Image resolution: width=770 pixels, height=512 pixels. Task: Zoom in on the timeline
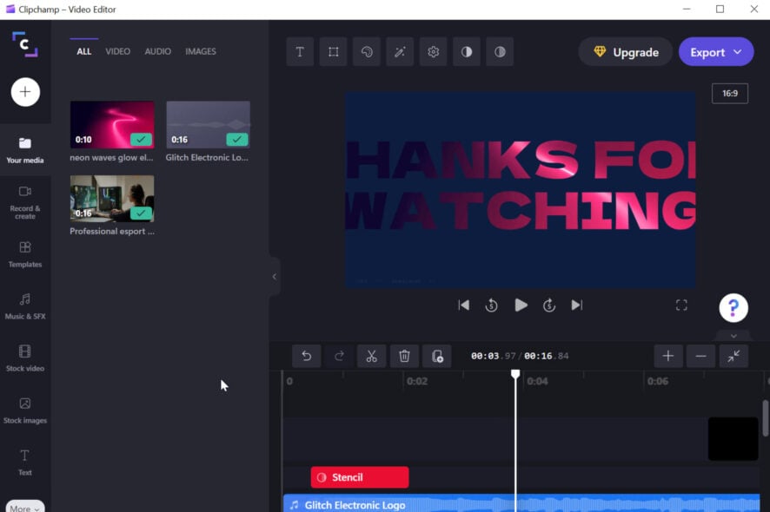667,356
